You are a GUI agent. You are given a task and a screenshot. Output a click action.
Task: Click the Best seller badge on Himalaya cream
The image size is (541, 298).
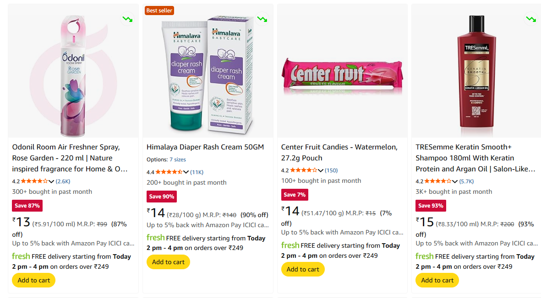pos(159,11)
